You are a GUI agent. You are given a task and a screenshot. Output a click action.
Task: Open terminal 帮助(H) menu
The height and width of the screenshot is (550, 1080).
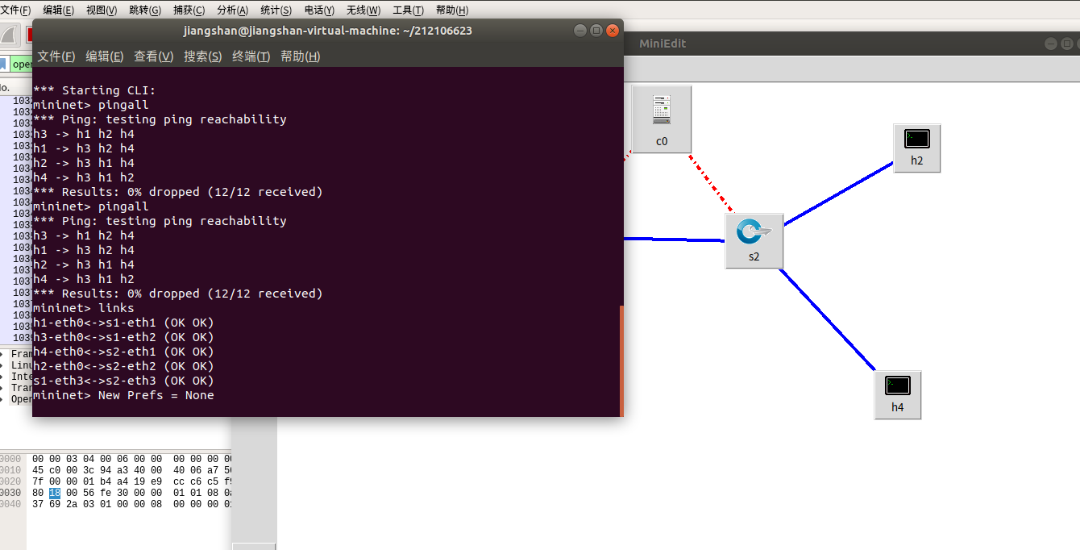300,56
